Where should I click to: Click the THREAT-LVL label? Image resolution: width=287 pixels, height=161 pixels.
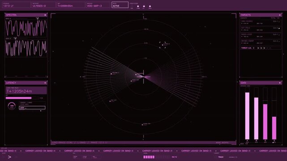click(x=246, y=48)
